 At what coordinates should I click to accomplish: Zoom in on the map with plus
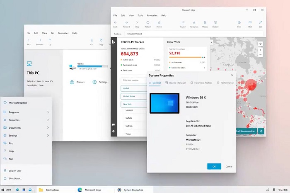click(x=260, y=50)
